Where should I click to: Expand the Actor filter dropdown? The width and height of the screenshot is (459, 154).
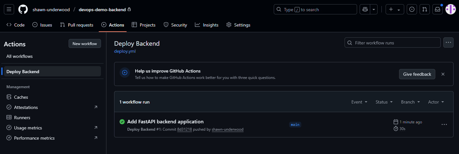(x=436, y=102)
